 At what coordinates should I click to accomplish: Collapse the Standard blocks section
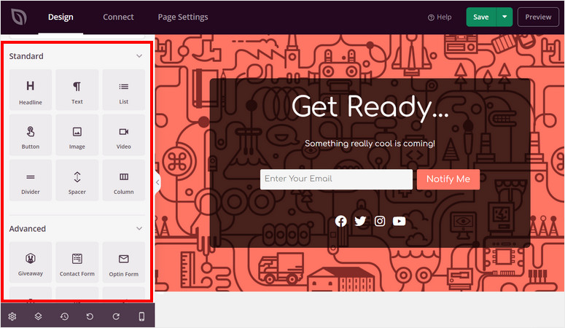pos(139,56)
